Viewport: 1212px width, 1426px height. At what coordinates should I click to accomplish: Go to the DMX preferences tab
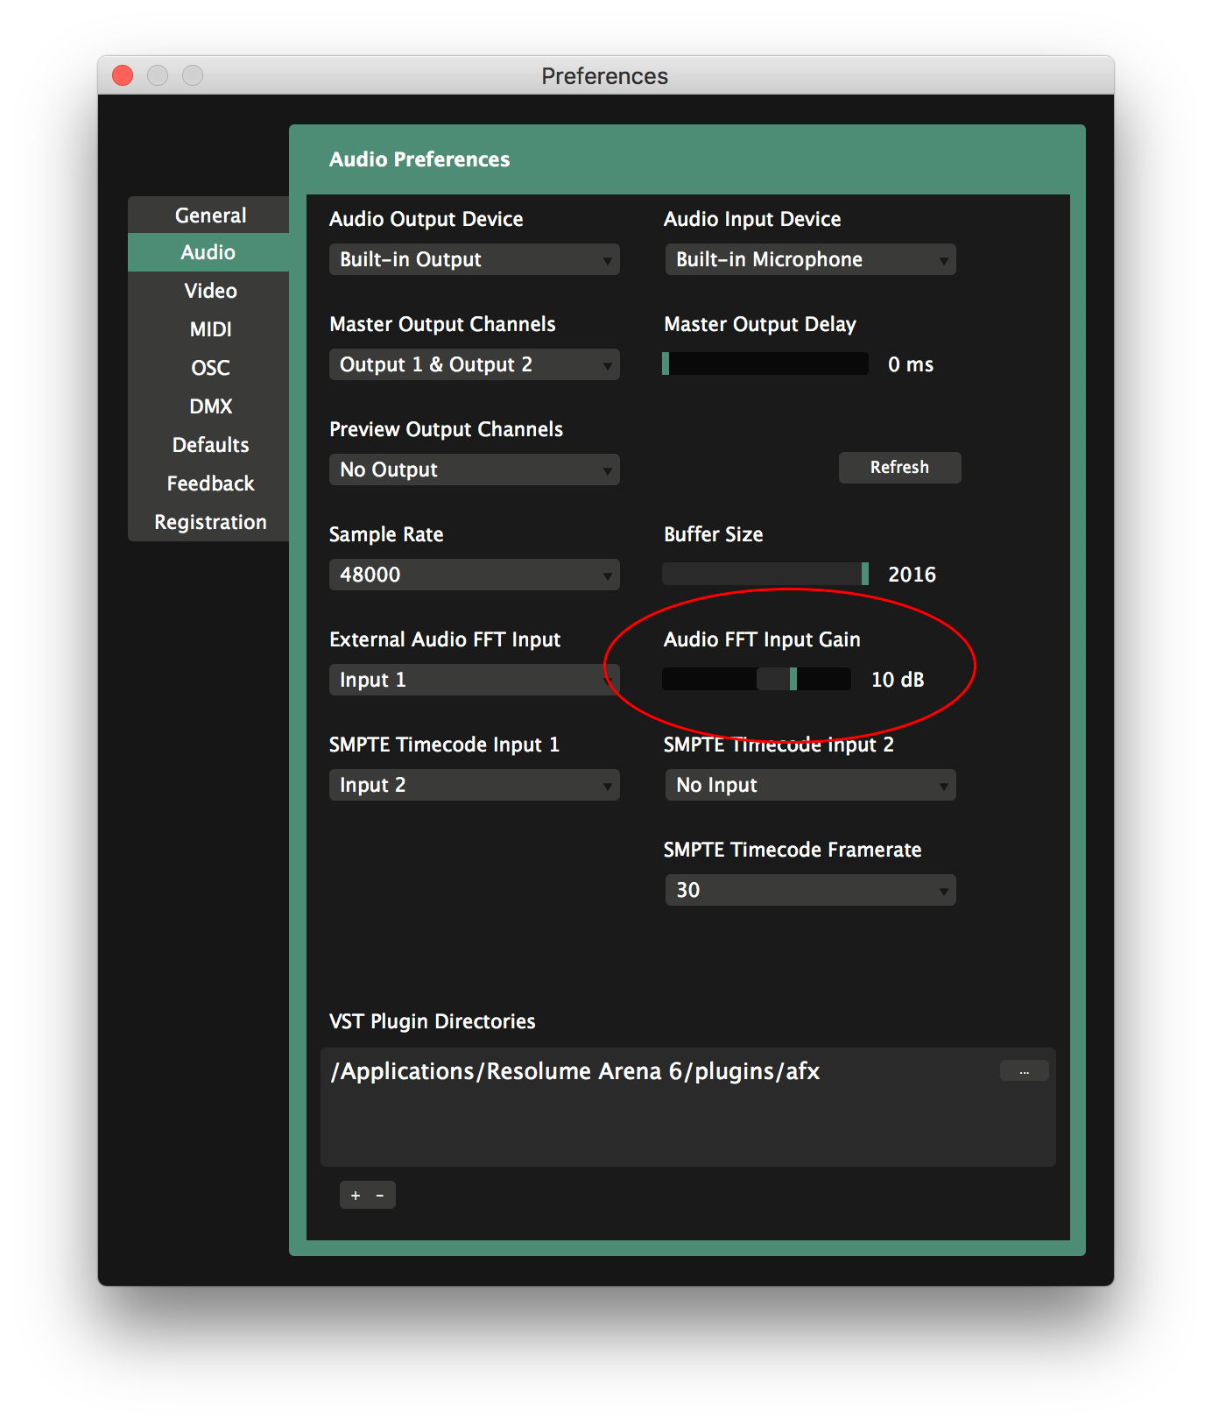tap(210, 406)
